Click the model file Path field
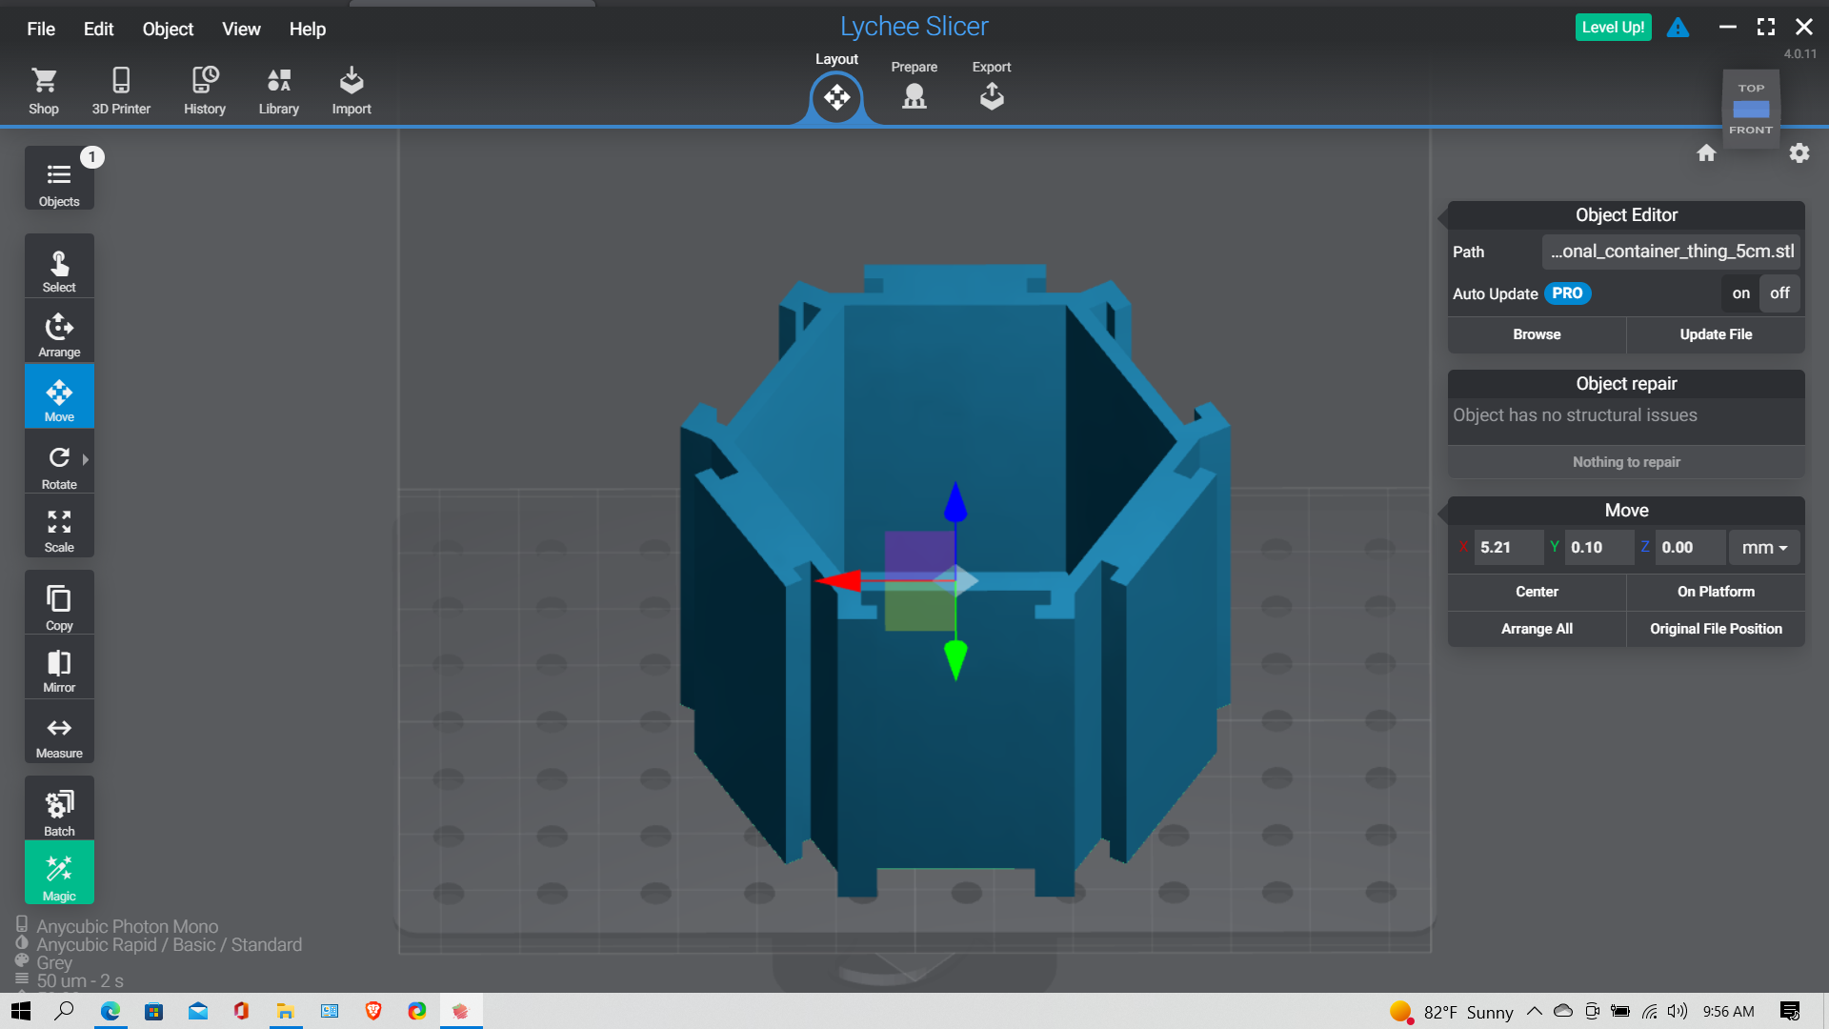The height and width of the screenshot is (1029, 1829). tap(1671, 252)
